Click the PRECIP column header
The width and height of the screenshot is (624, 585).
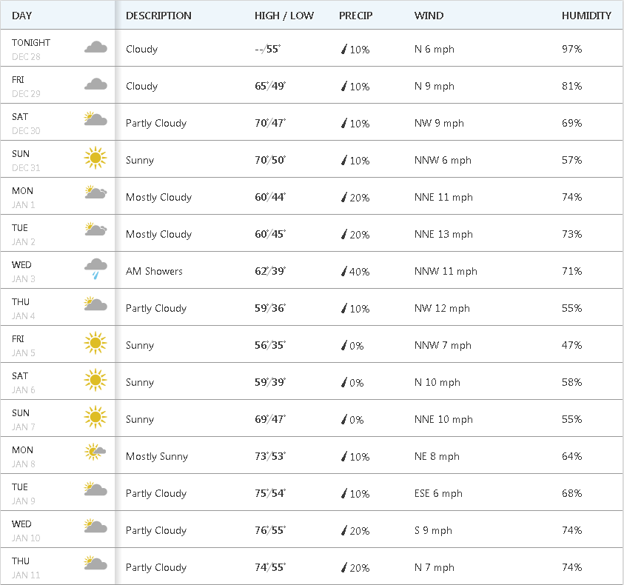coord(355,16)
